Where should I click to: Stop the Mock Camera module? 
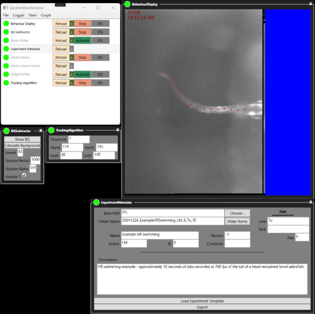click(x=82, y=57)
